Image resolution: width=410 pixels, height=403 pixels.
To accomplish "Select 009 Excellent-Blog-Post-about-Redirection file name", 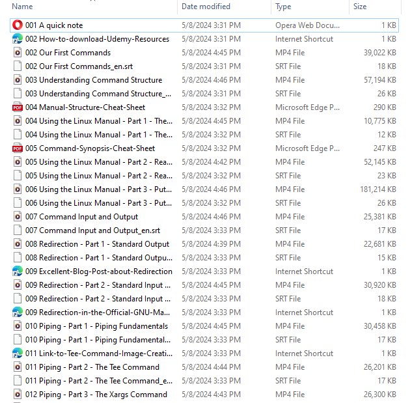I will pos(99,271).
